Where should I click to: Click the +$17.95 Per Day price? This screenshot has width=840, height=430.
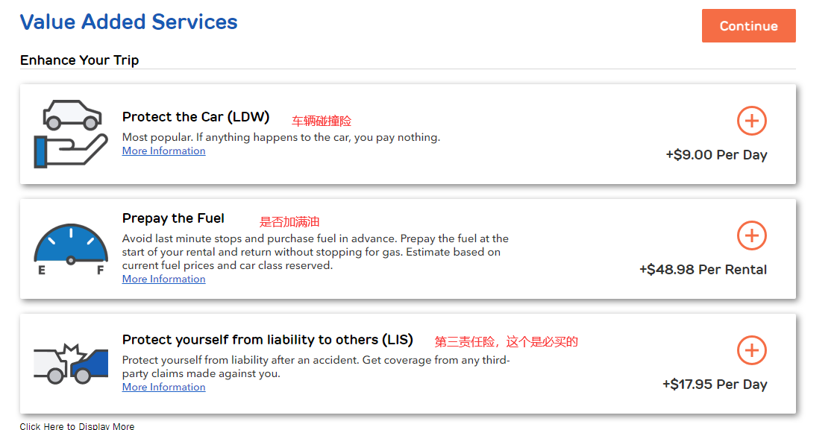pyautogui.click(x=715, y=385)
